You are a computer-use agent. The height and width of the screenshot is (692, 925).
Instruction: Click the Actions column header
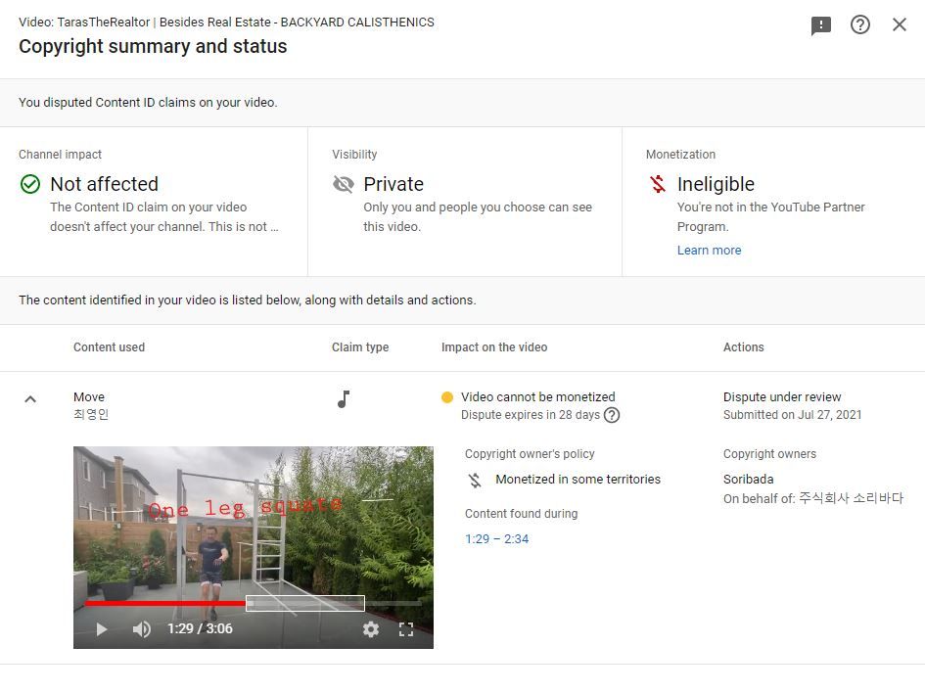point(743,347)
